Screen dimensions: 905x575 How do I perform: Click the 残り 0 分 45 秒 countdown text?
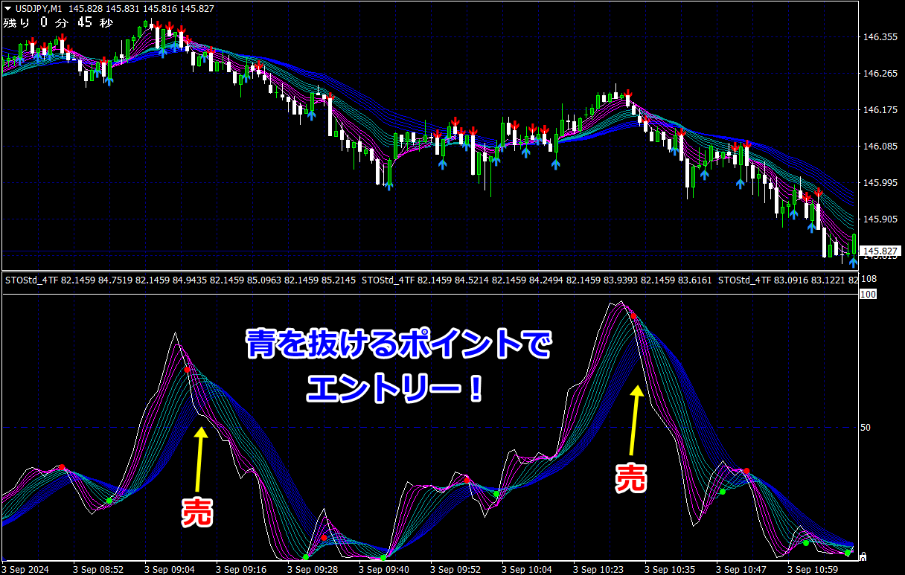(x=58, y=22)
